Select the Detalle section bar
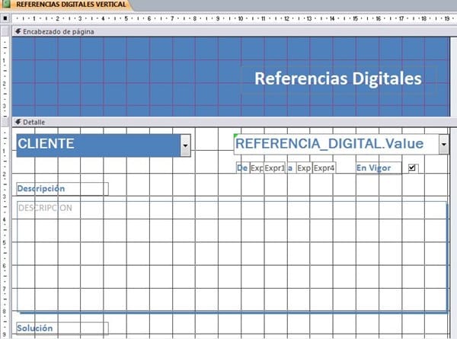Screen dimensions: 457x339 pos(233,122)
